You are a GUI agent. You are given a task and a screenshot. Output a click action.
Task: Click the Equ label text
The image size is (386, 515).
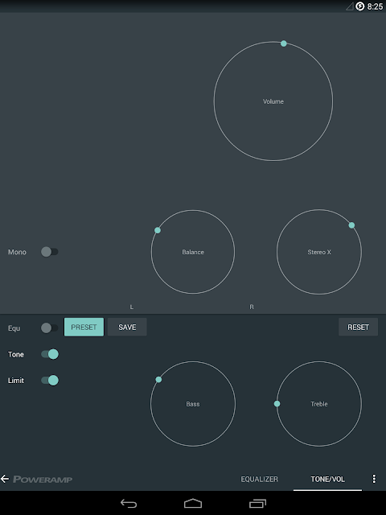point(14,328)
